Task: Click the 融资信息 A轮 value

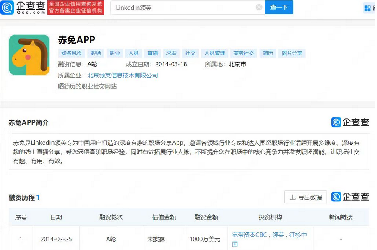Action: point(92,64)
